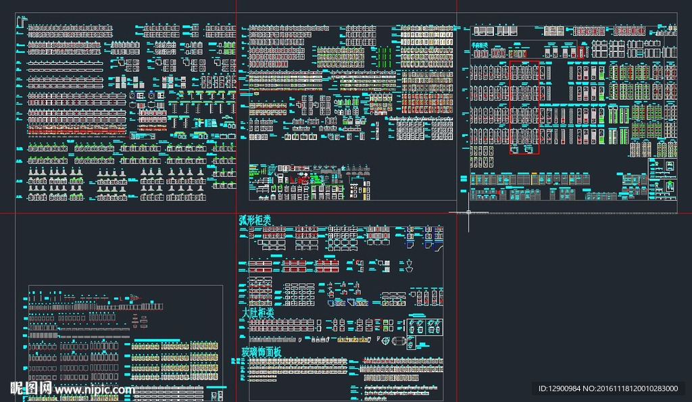
Task: Click the 昵图网 logo watermark
Action: [x=30, y=388]
